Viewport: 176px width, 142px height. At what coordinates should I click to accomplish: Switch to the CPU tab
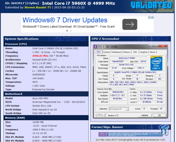click(99, 52)
